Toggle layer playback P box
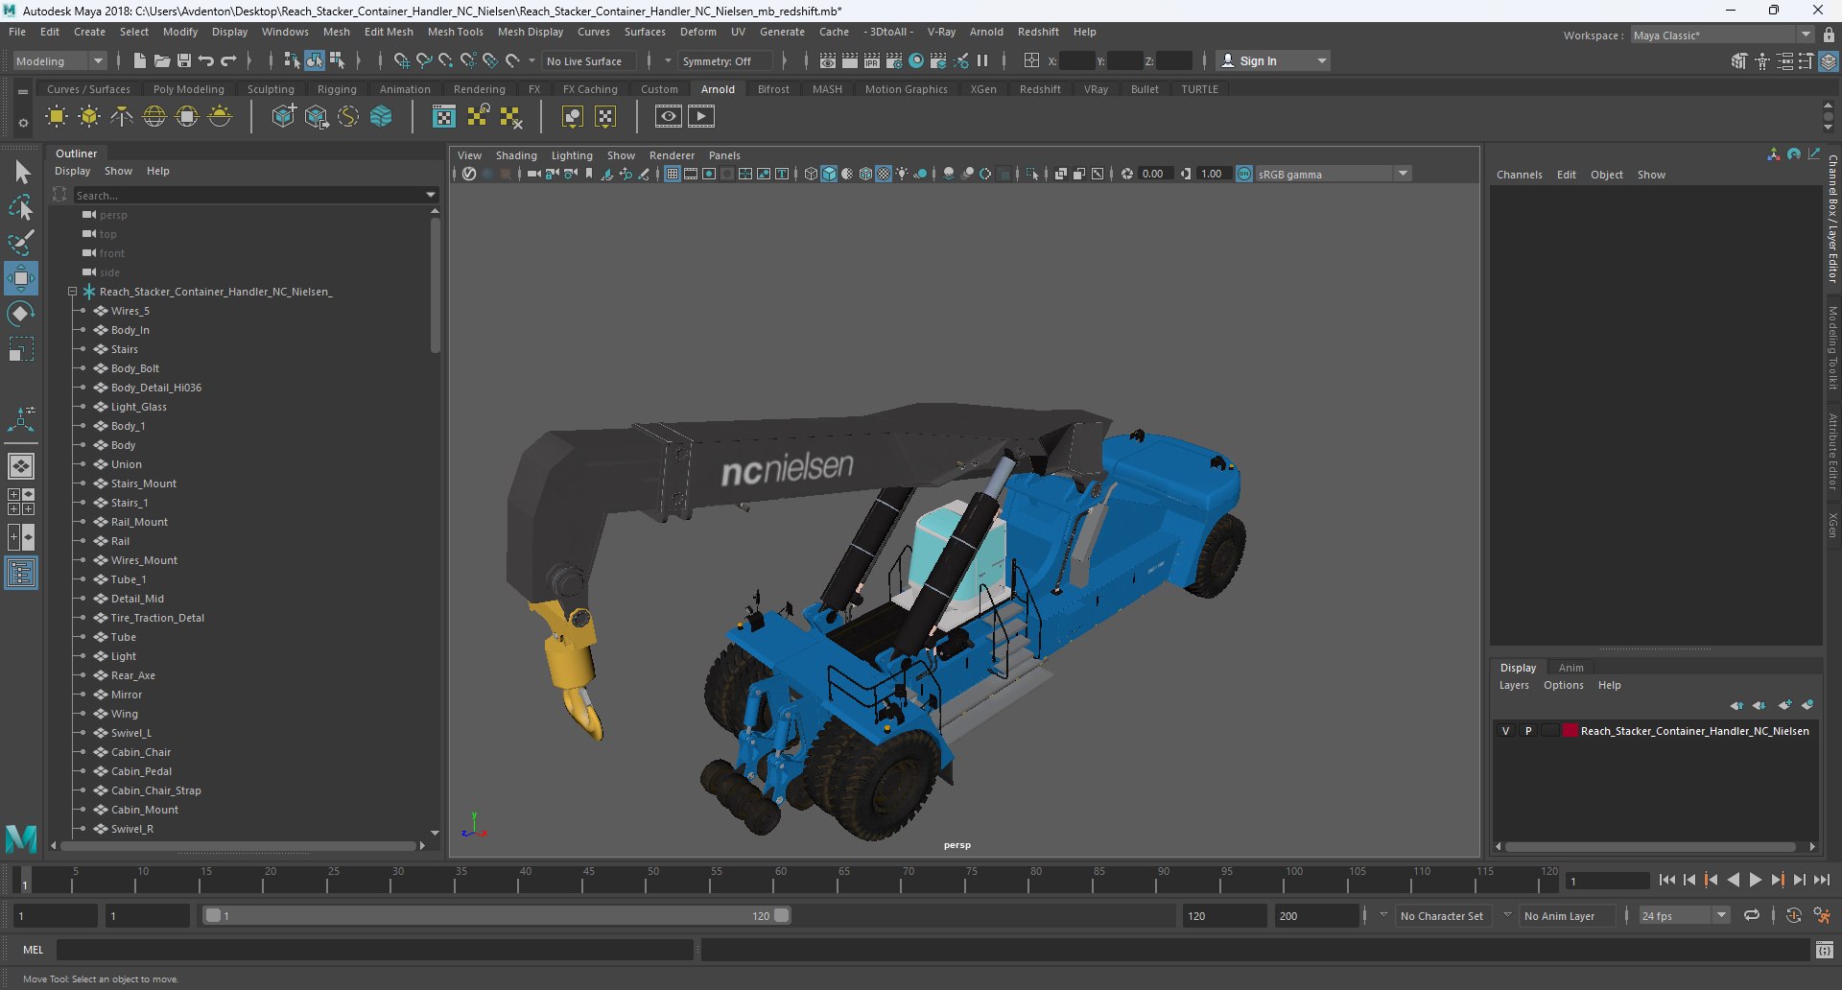The height and width of the screenshot is (990, 1842). point(1528,731)
